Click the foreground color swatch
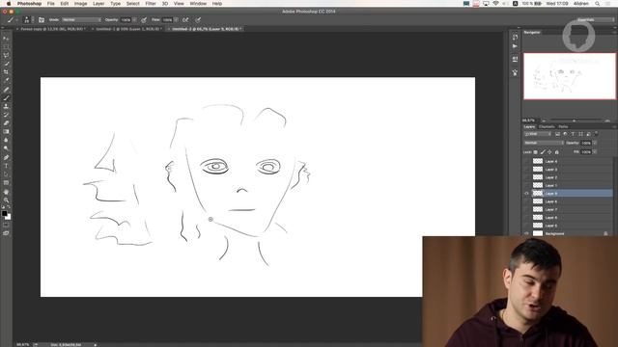This screenshot has height=347, width=618. [x=4, y=214]
